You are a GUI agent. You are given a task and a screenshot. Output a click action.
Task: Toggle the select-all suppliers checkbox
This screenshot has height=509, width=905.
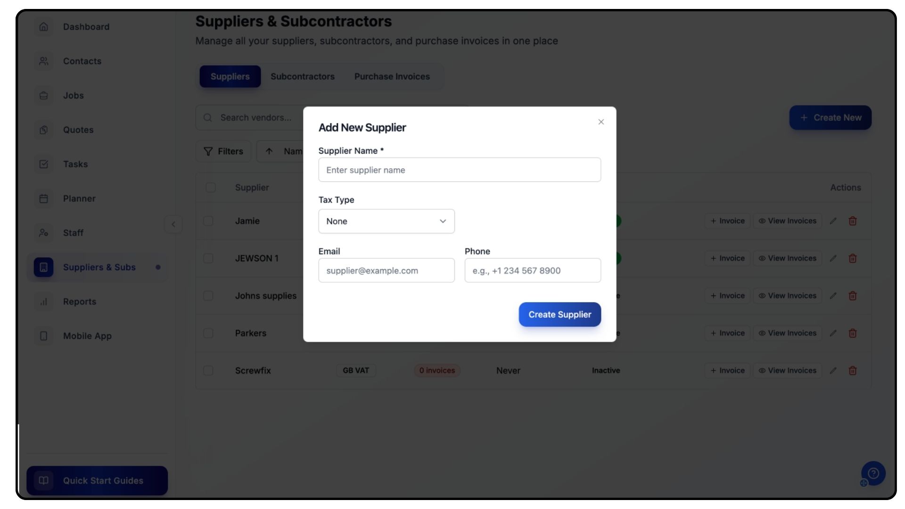pos(211,188)
